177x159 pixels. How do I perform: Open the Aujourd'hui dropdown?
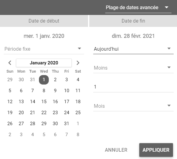click(133, 49)
